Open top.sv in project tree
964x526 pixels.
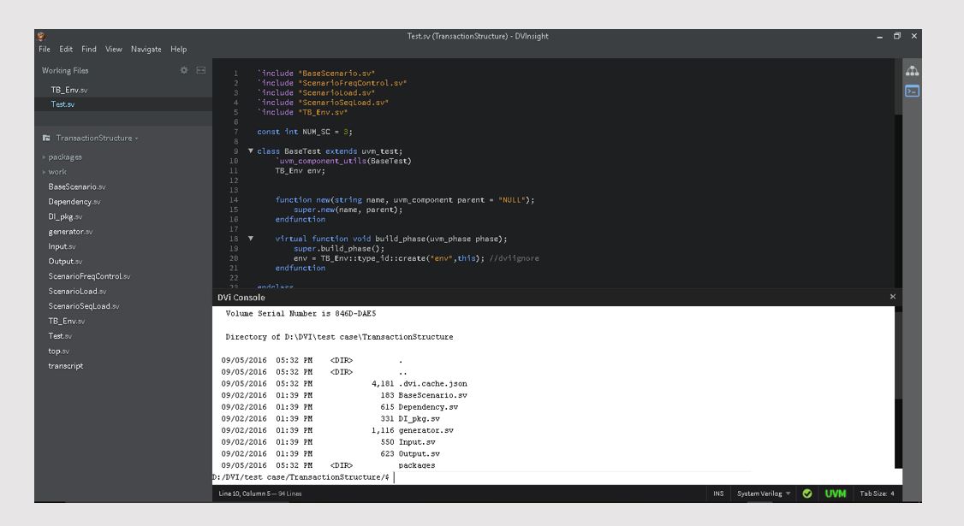59,351
